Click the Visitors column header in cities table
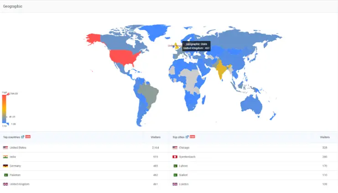Screen dimensions: 338x193 tap(325, 137)
